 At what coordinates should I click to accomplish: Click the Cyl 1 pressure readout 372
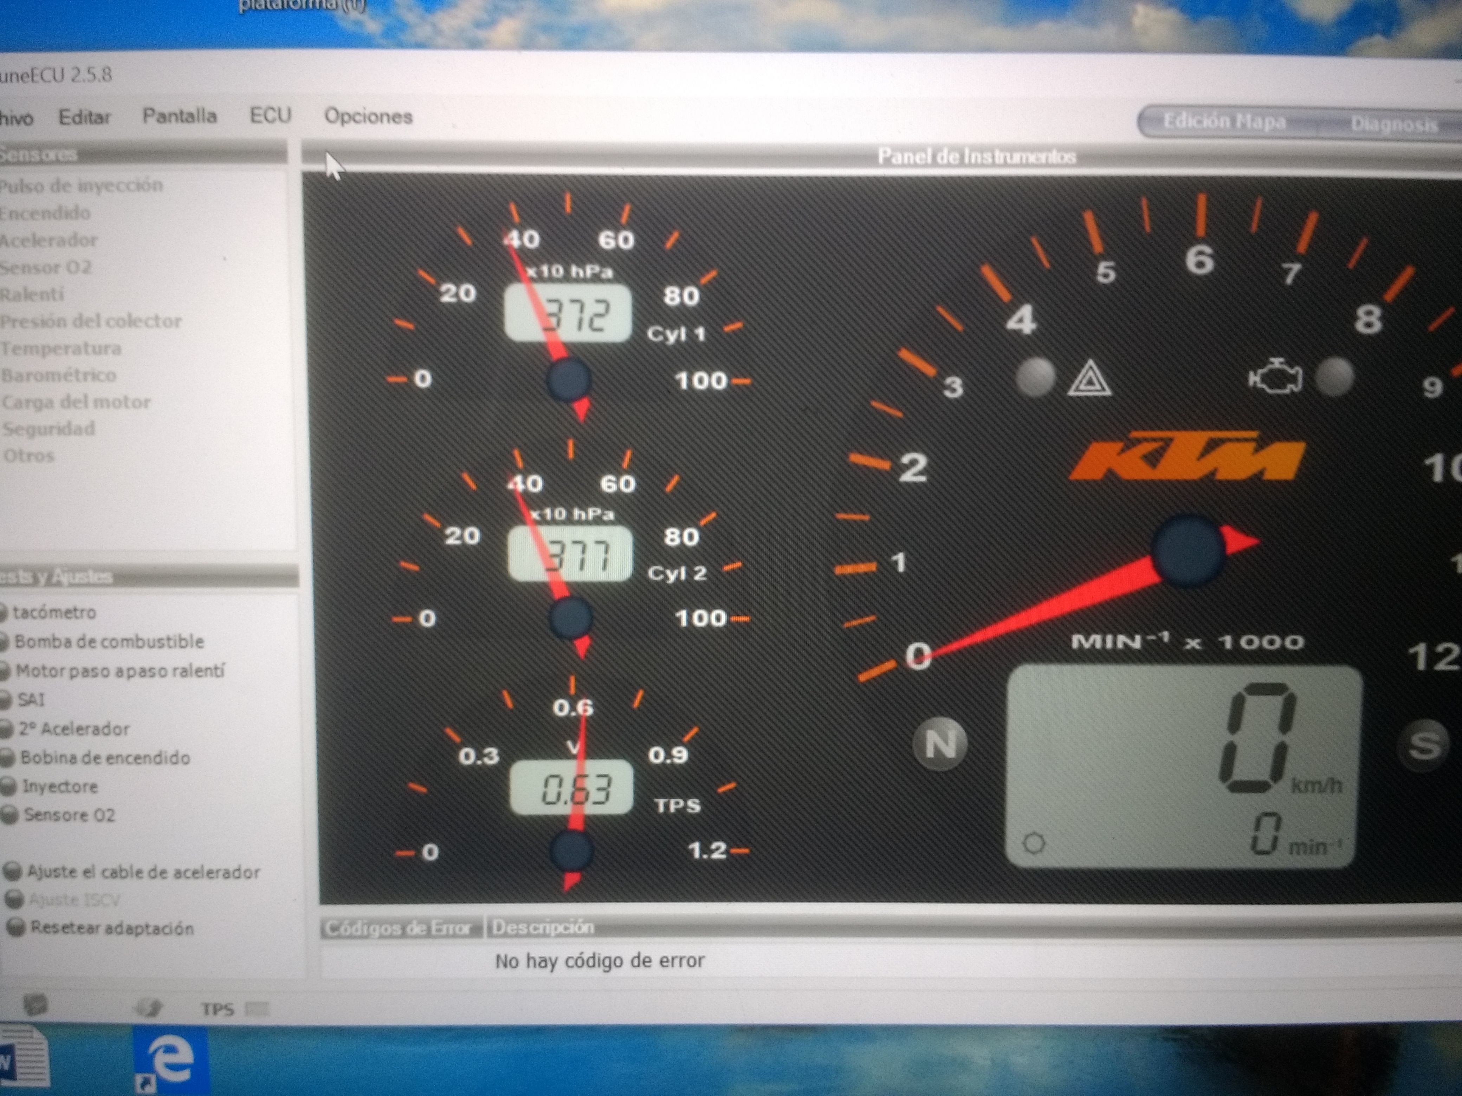click(568, 314)
